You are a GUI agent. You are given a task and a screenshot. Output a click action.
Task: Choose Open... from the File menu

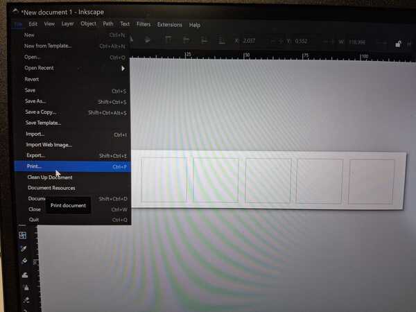[72, 57]
